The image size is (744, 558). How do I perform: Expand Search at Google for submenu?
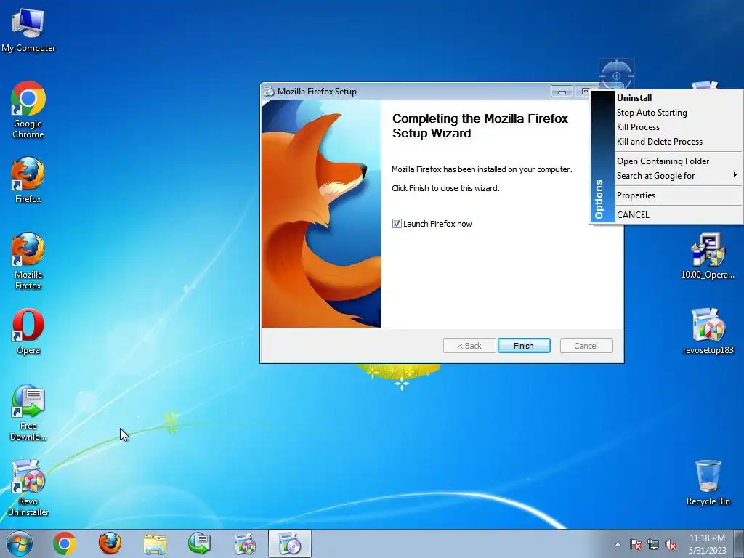point(679,176)
